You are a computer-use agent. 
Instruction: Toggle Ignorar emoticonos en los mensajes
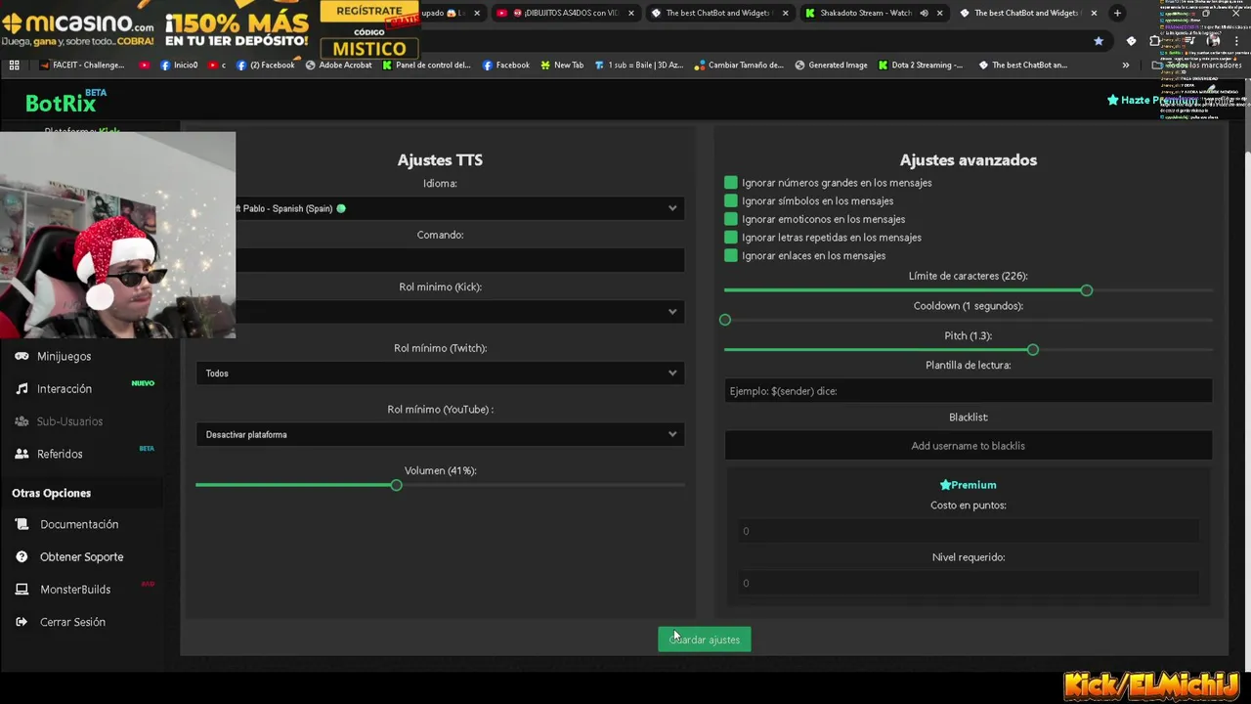731,219
